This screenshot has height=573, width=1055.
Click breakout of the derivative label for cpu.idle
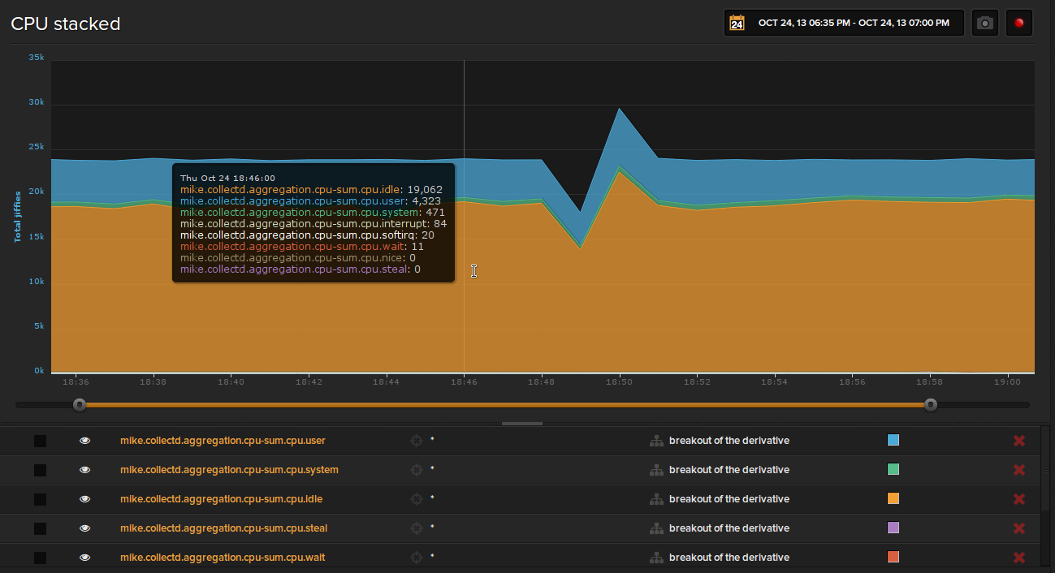point(729,498)
